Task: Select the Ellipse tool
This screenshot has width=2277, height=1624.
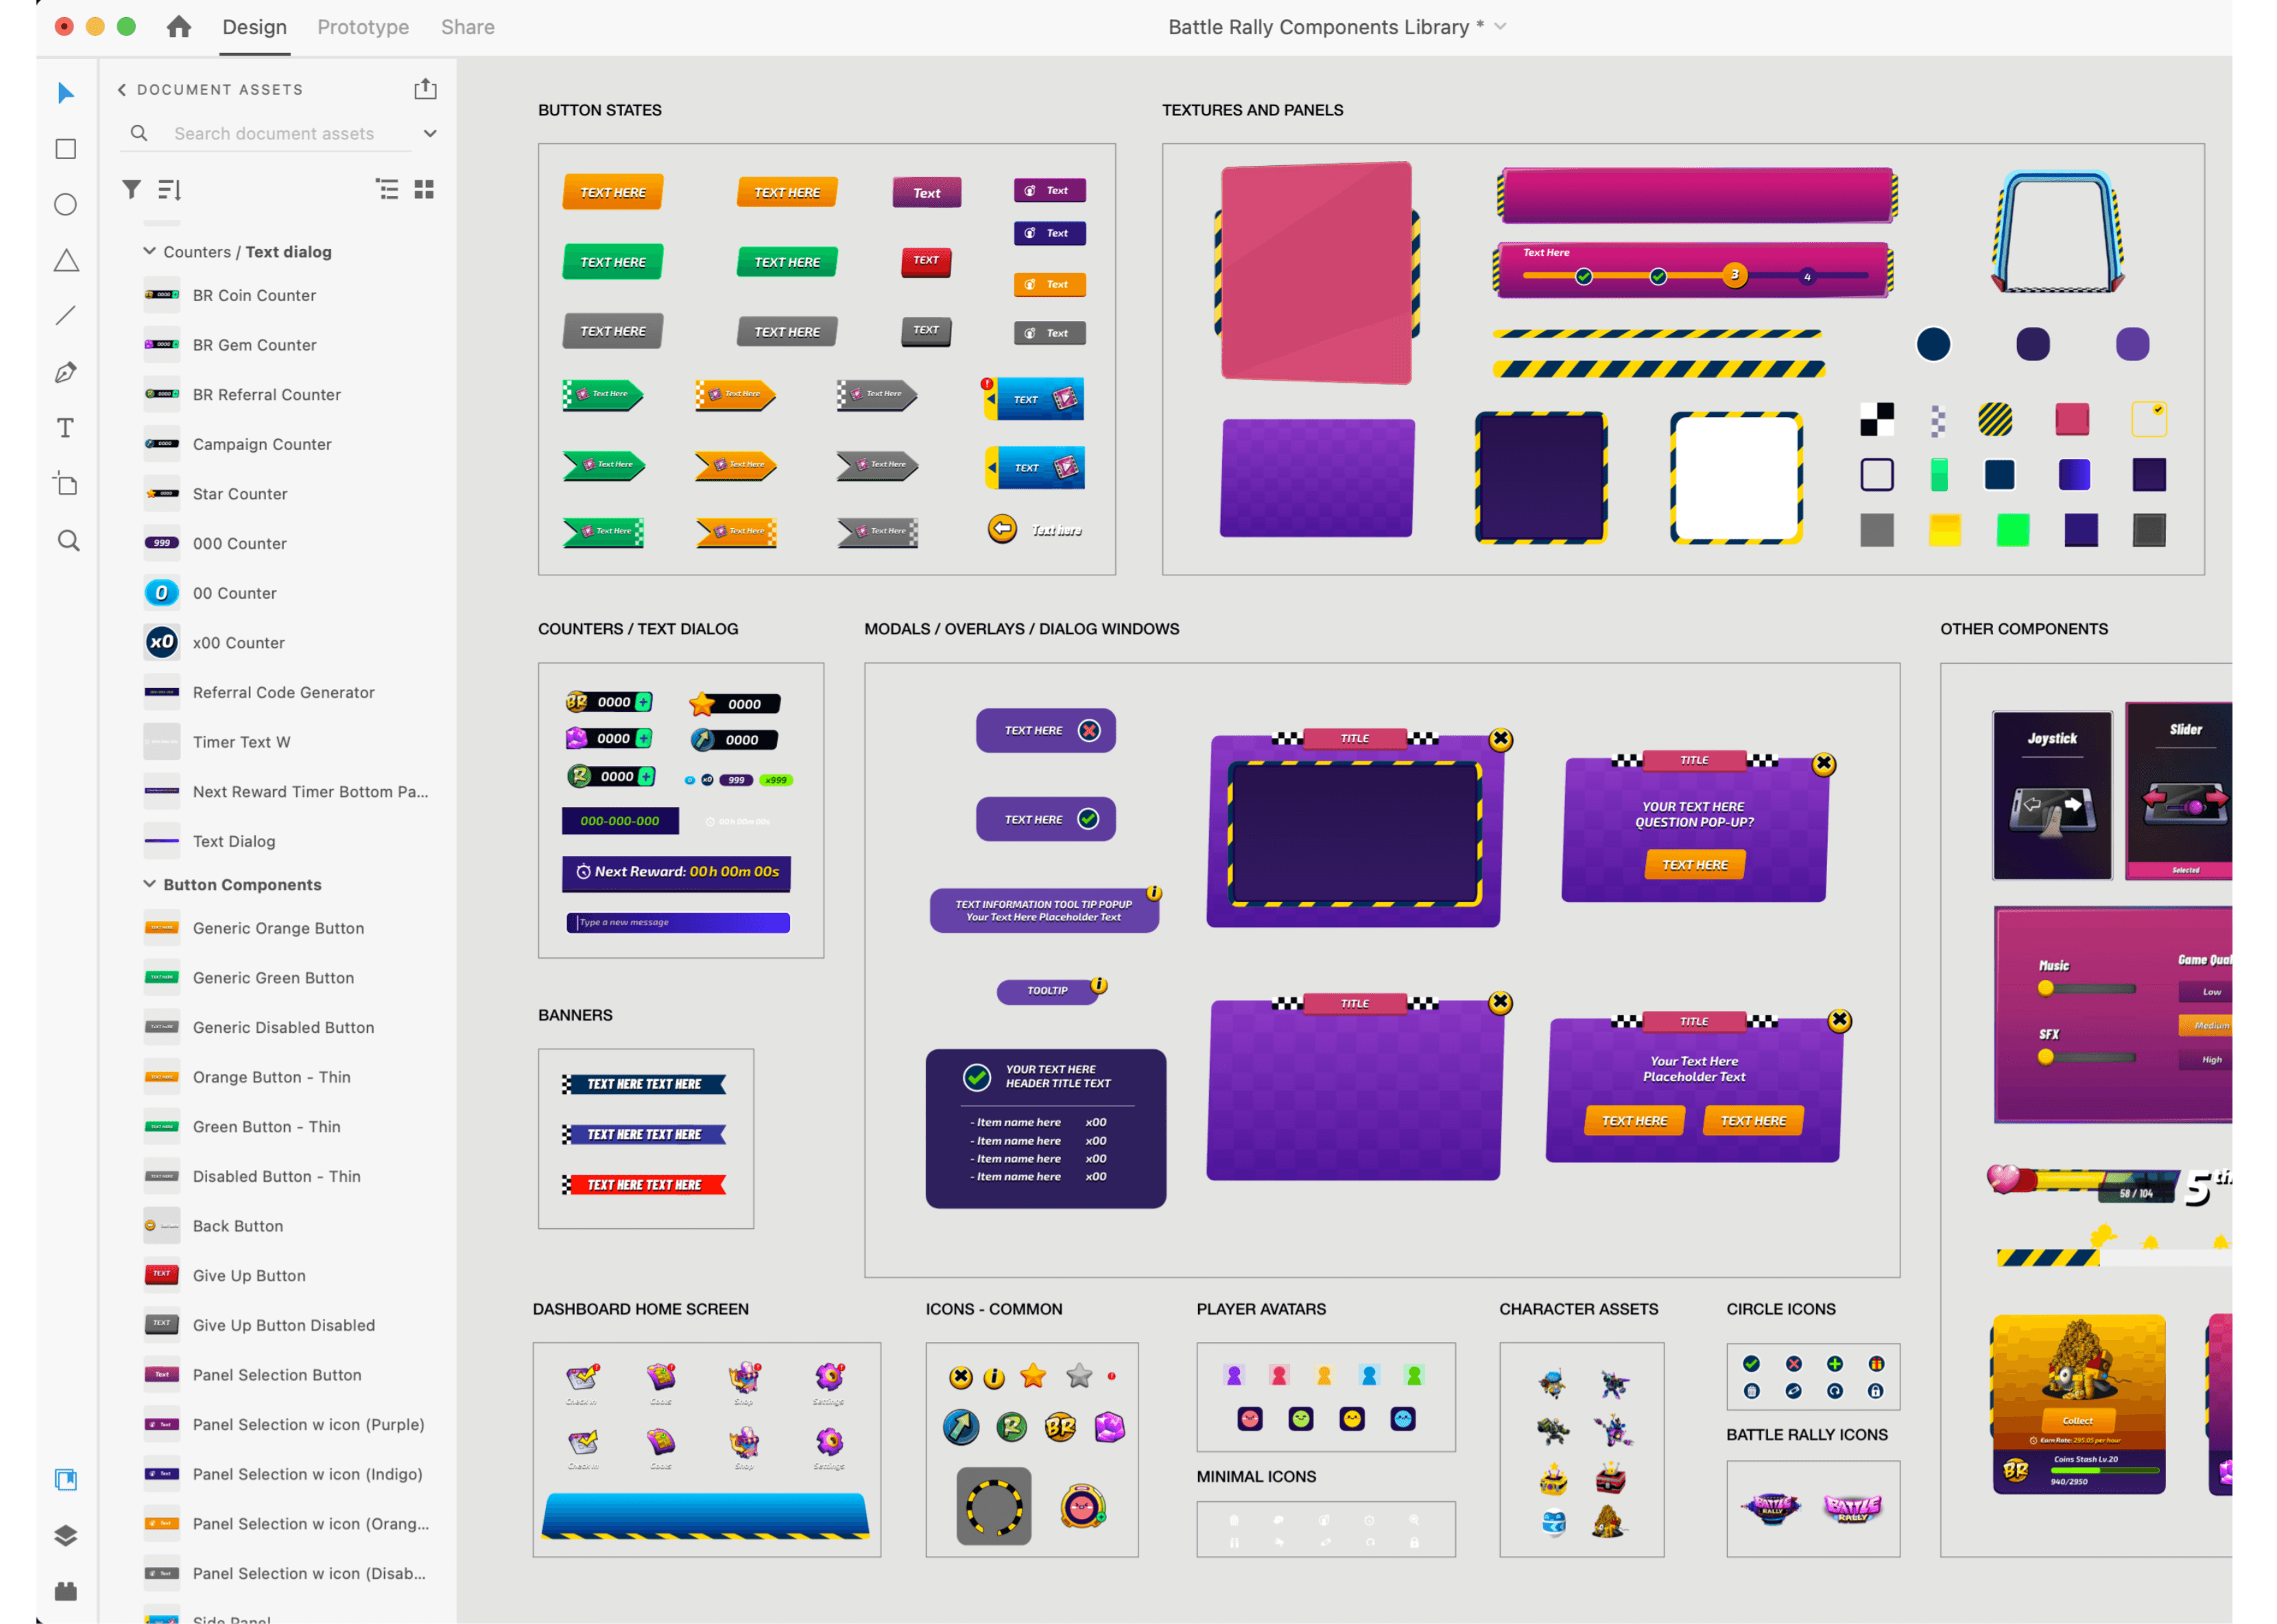Action: 66,205
